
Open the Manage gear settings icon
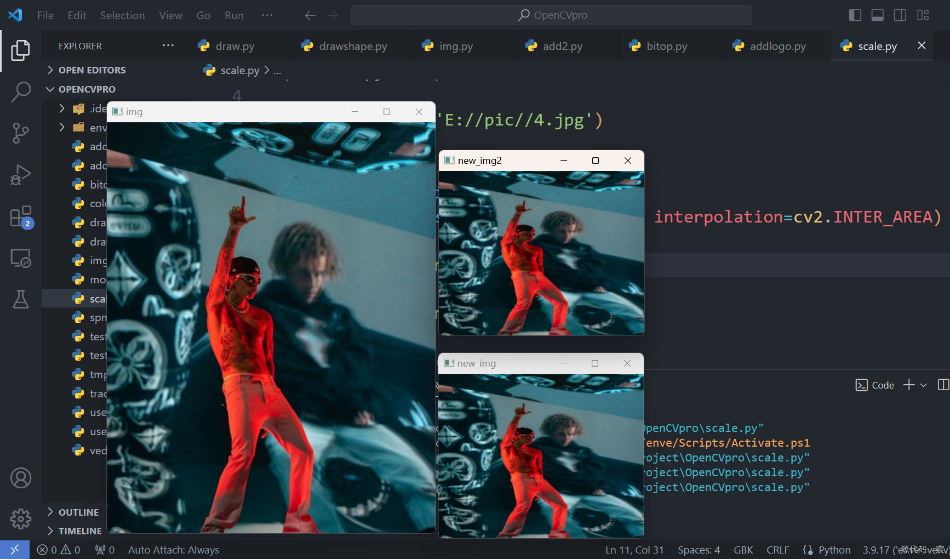click(20, 518)
